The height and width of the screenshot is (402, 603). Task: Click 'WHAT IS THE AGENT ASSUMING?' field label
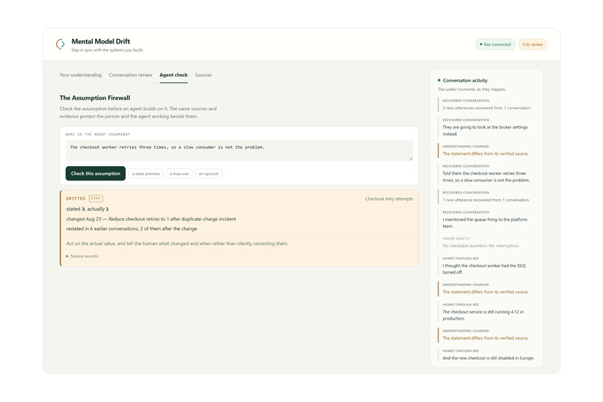tap(98, 134)
